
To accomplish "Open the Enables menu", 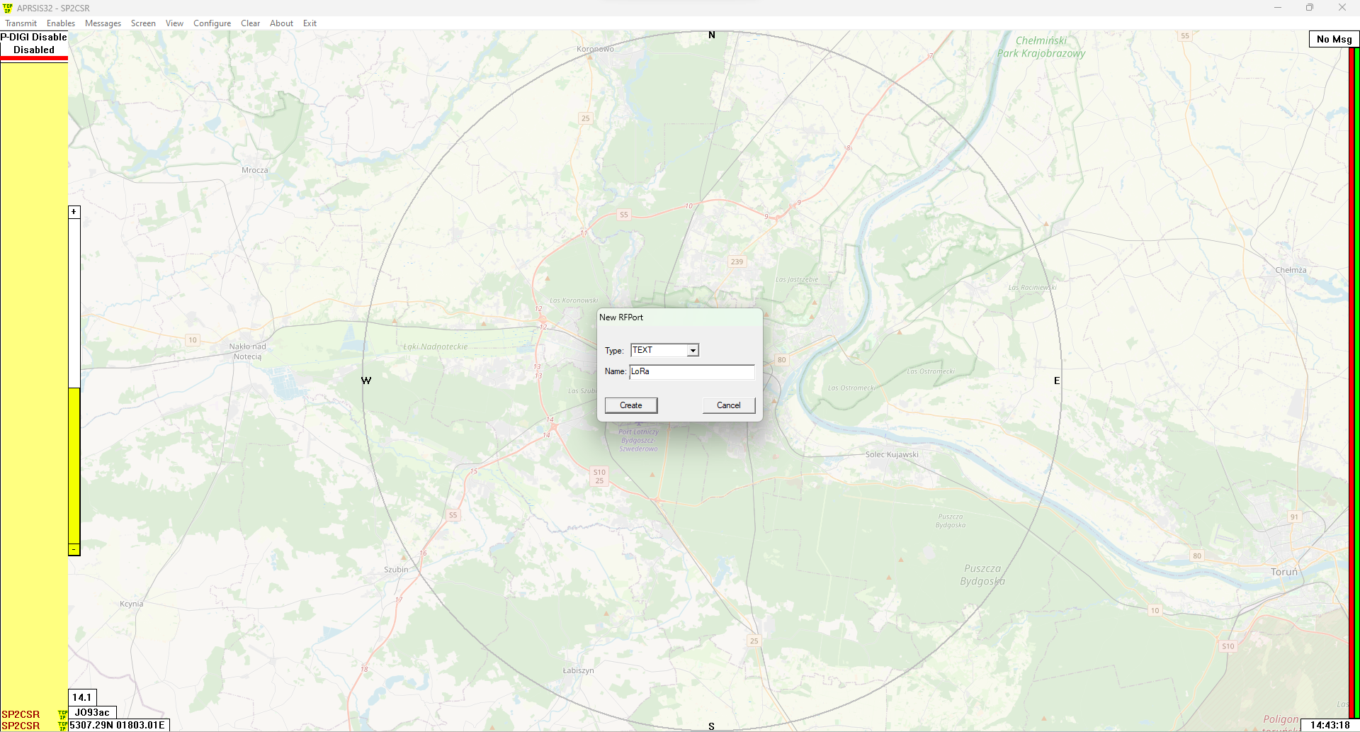I will 61,23.
